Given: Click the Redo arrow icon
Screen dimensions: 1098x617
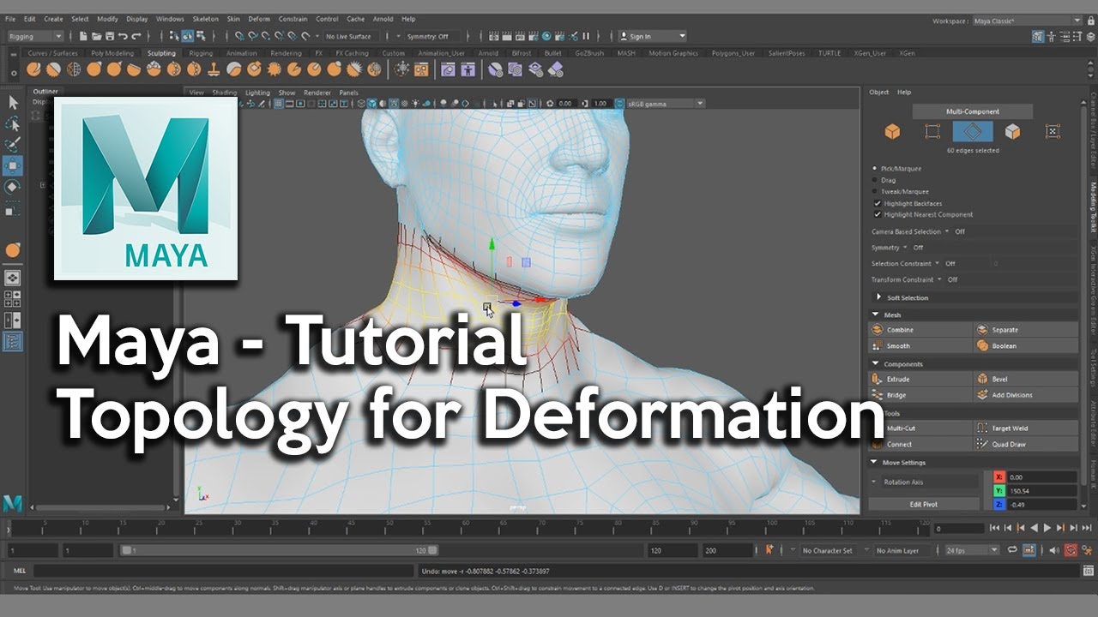Looking at the screenshot, I should tap(136, 36).
